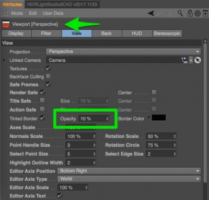The image size is (209, 200).
Task: Open the Projection Perspective dropdown
Action: pos(123,52)
